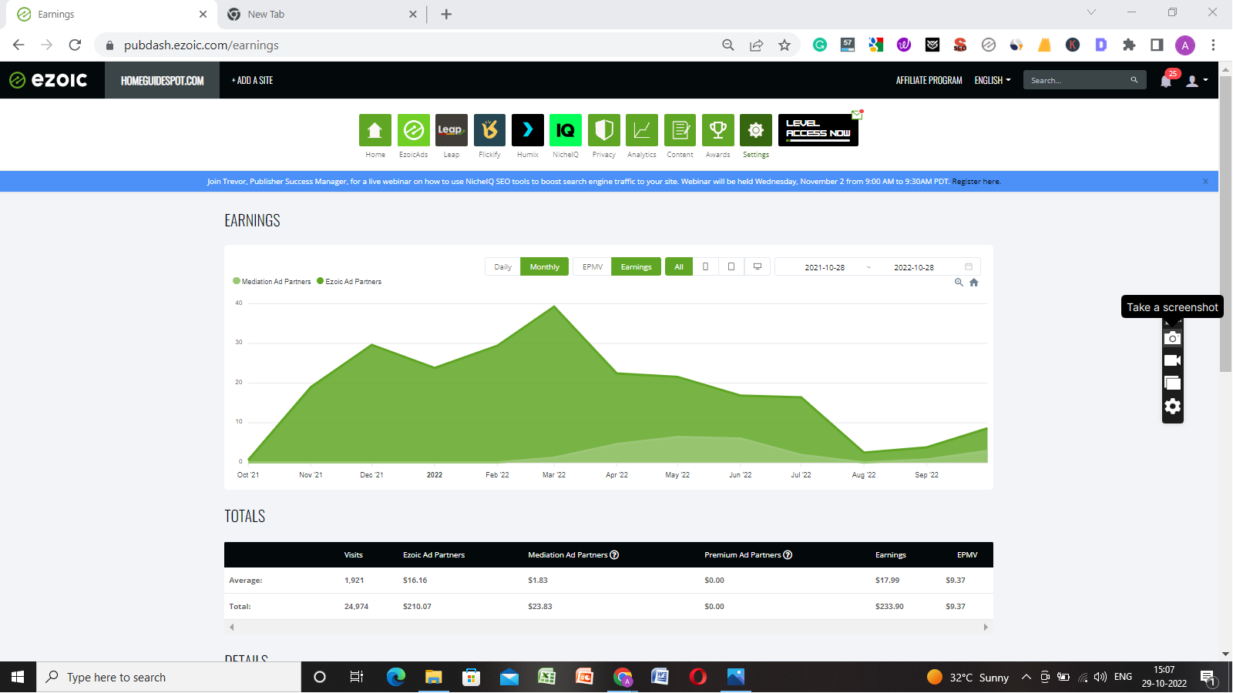Screen dimensions: 1233x693
Task: Select All devices filter
Action: point(679,266)
